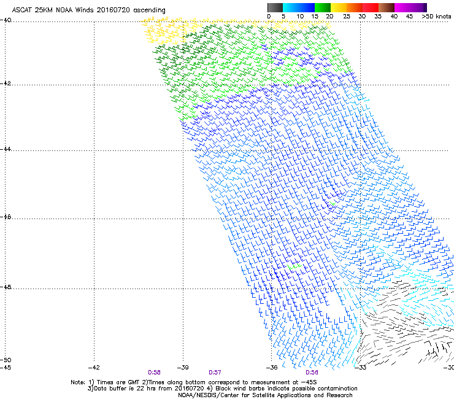The image size is (454, 399).
Task: Click the purple time label 'D:57'
Action: coord(215,373)
